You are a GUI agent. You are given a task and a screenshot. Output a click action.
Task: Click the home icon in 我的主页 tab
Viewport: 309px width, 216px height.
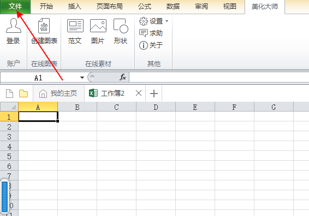(x=43, y=94)
